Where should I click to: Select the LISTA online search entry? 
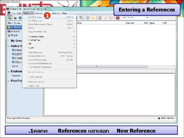17,54
